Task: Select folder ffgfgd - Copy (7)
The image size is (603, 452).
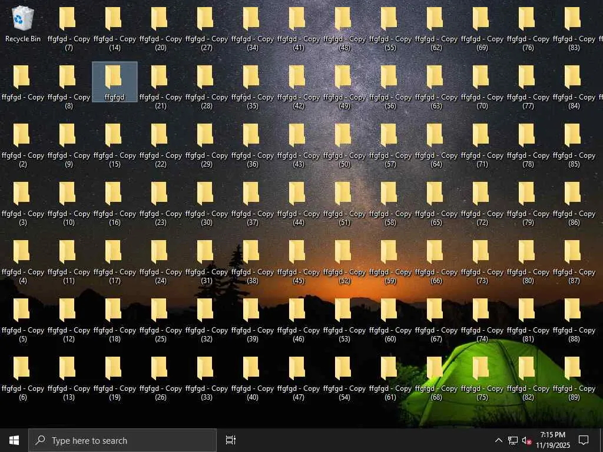Action: [x=69, y=28]
